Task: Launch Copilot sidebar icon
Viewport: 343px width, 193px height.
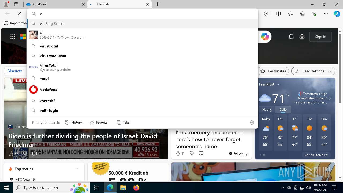Action: [x=337, y=14]
